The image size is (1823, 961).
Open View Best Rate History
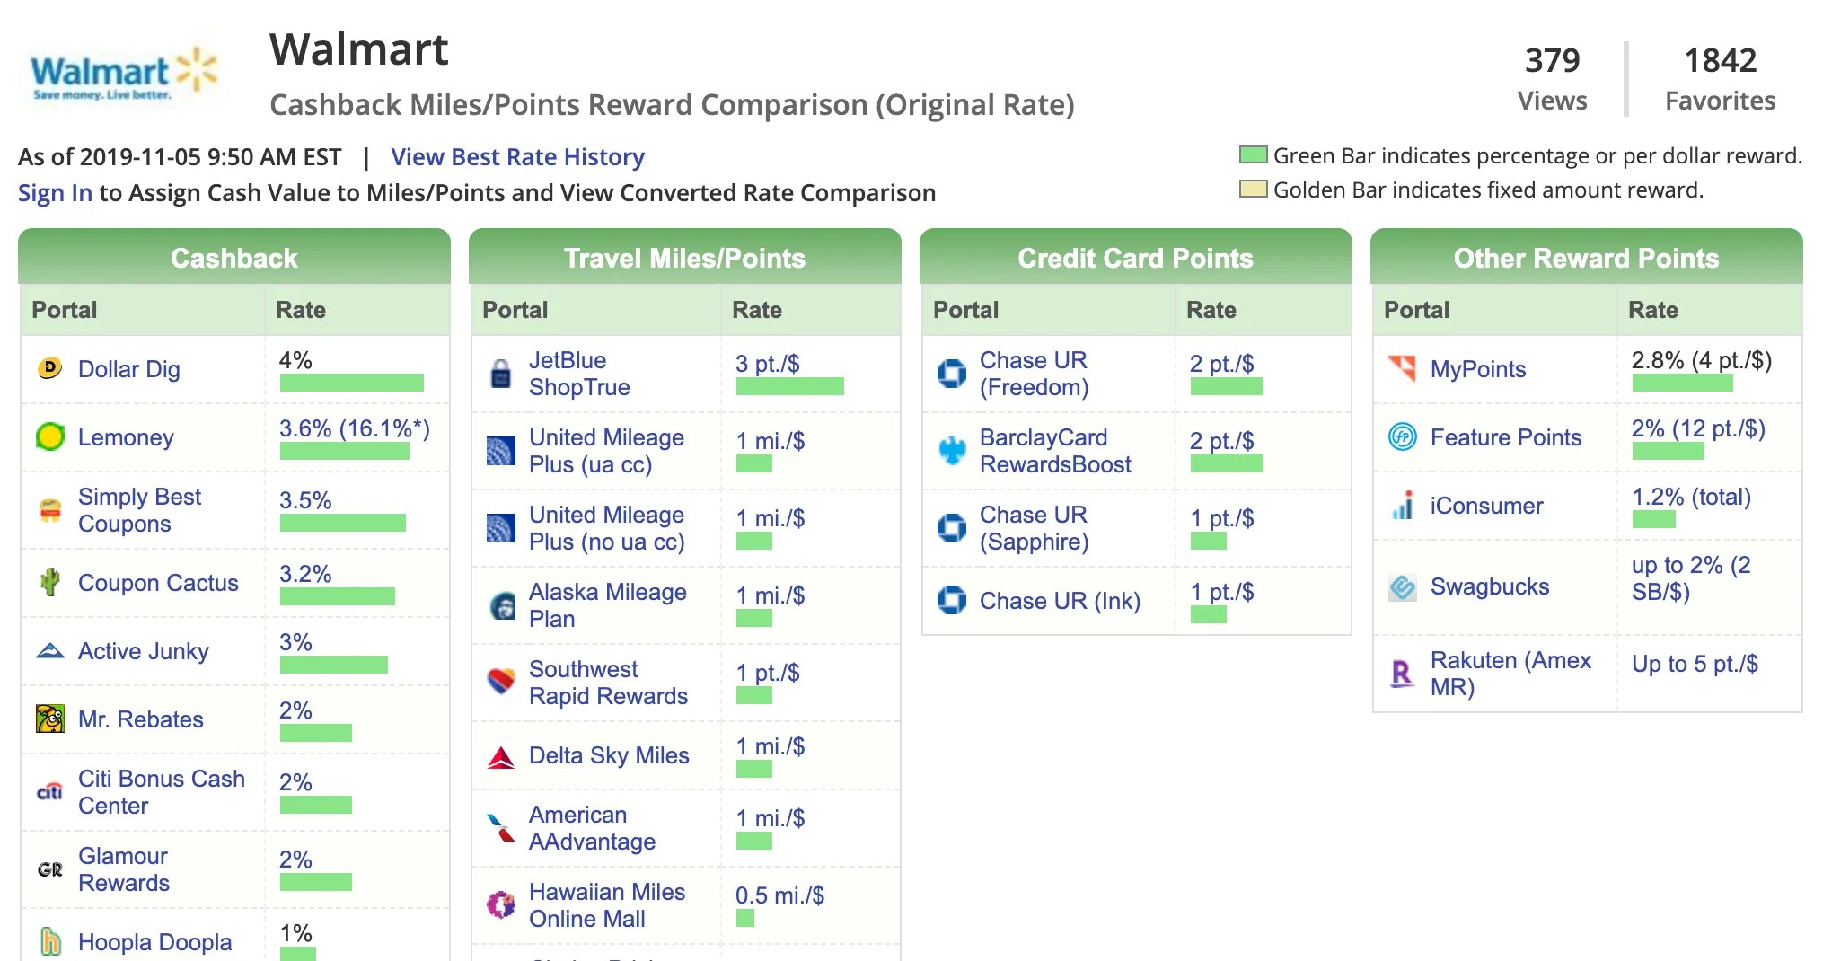coord(517,156)
